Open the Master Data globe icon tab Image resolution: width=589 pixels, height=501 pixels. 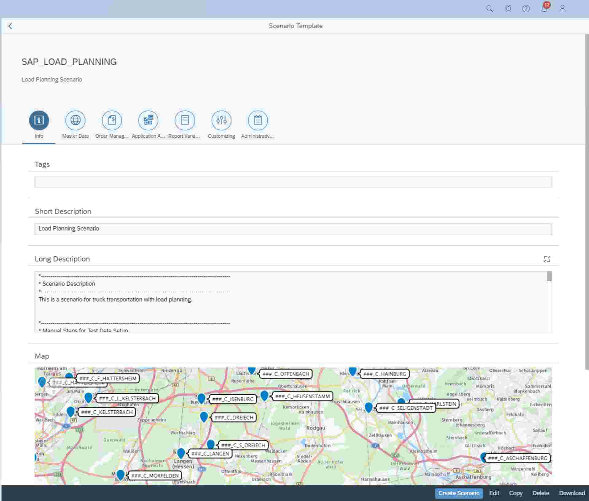(75, 120)
